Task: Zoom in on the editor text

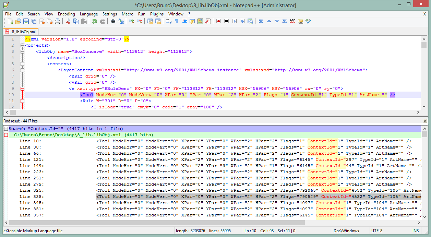Action: click(x=131, y=21)
